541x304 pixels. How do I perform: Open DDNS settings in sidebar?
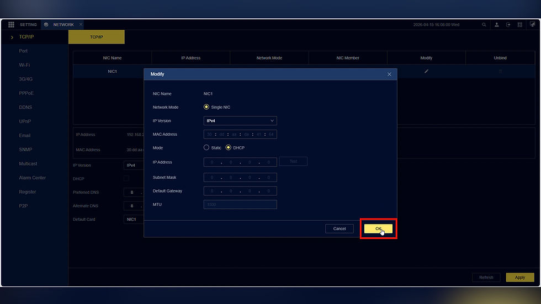coord(25,107)
